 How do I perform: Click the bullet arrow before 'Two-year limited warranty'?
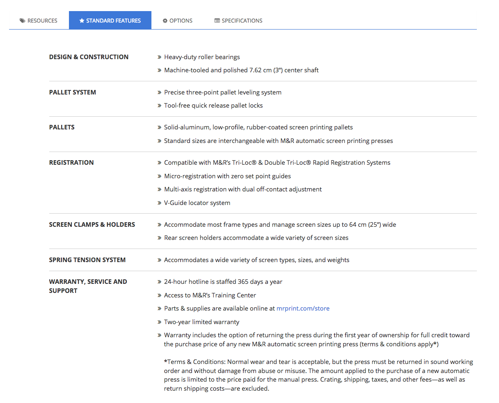(159, 322)
